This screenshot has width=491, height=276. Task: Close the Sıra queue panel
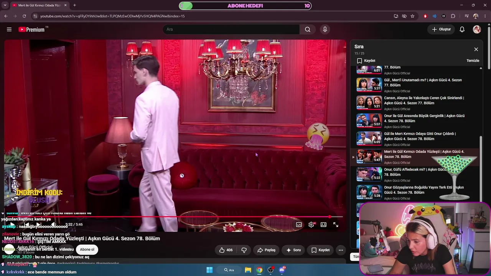476,49
